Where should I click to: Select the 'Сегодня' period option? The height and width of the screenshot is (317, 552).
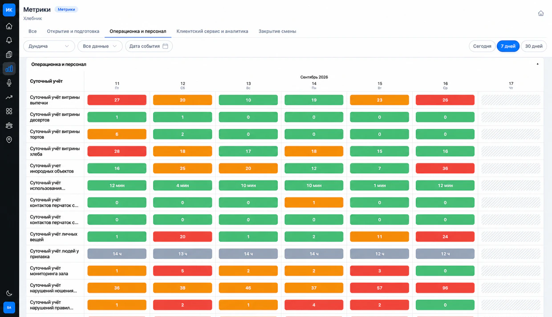click(482, 46)
